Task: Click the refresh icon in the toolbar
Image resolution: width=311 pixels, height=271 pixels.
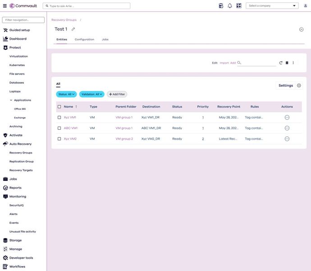Action: [281, 63]
